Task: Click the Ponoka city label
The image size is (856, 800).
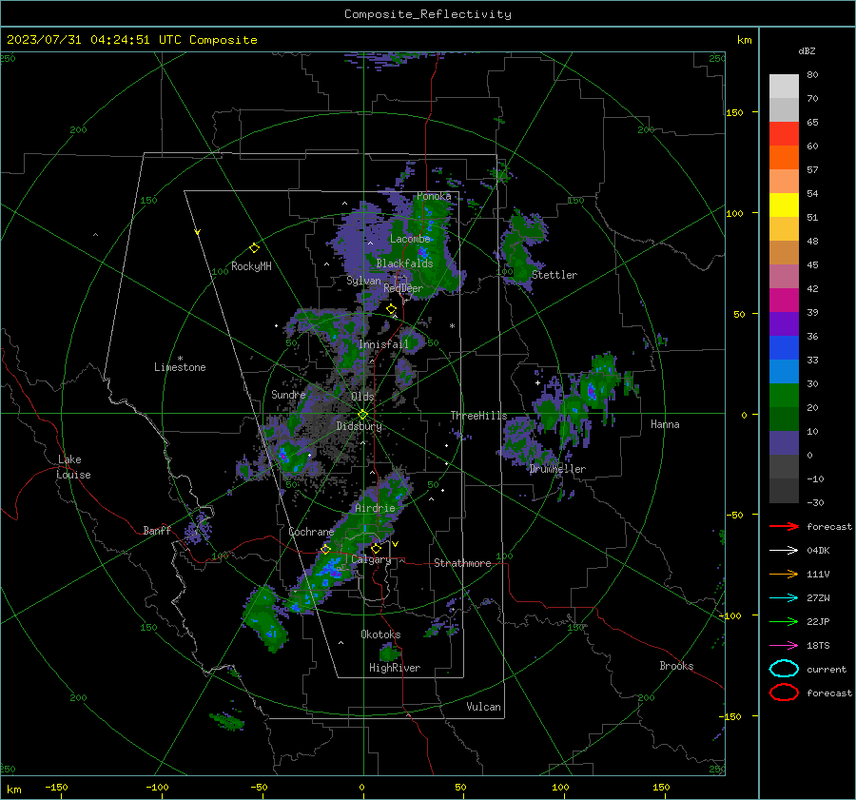Action: point(434,196)
